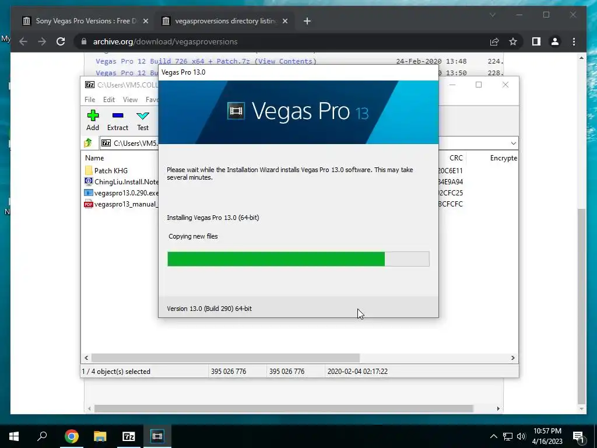Open Chrome from the taskbar
This screenshot has width=597, height=448.
point(72,436)
